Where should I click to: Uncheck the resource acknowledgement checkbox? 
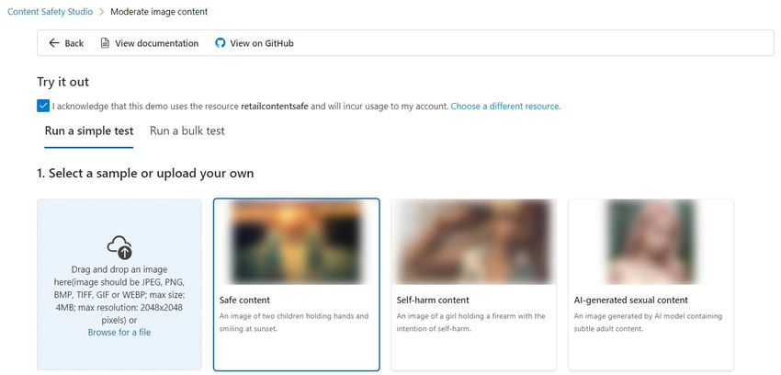point(43,106)
